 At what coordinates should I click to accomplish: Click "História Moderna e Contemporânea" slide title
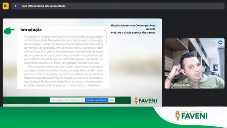(133, 25)
